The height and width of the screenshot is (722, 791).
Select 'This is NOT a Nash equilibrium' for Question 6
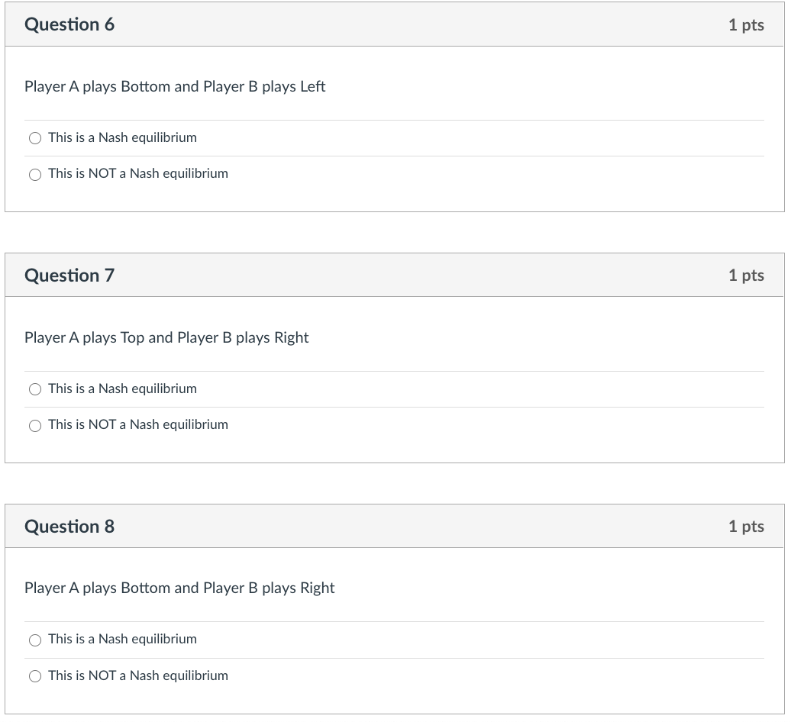point(35,174)
